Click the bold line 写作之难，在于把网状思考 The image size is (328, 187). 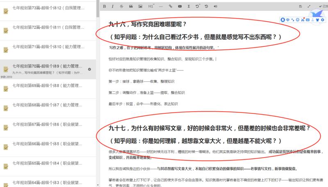pyautogui.click(x=163, y=48)
